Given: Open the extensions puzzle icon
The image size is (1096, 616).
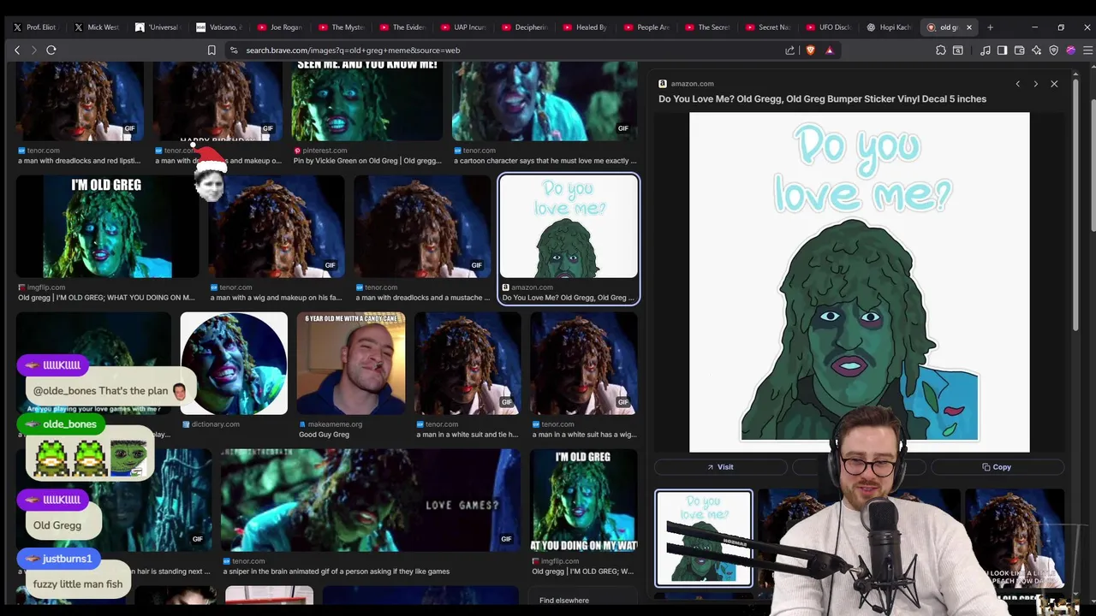Looking at the screenshot, I should (941, 50).
